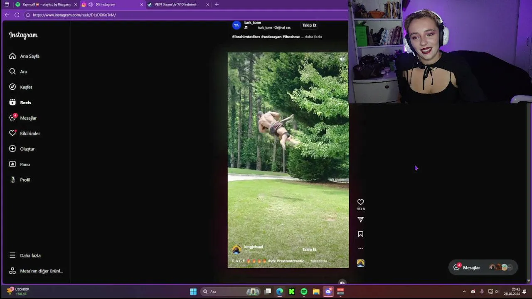Open #ibrahimtatlises hashtag

pos(246,37)
